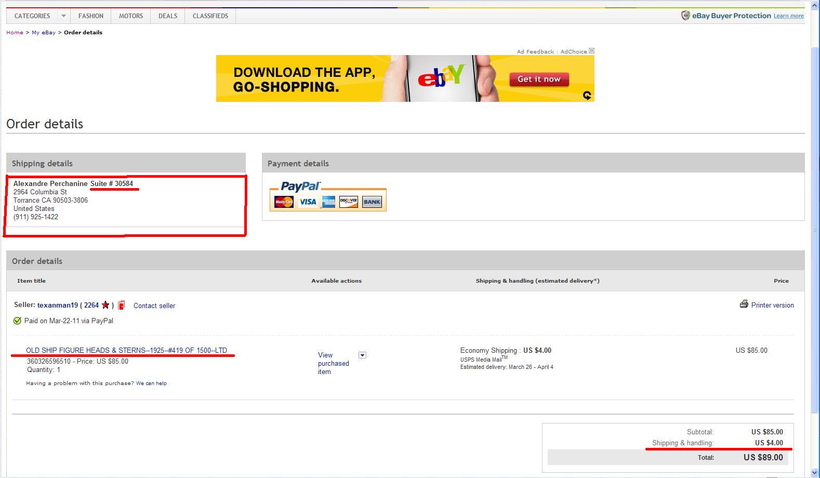
Task: Select the address line 2964 Columbia St
Action: [x=40, y=192]
